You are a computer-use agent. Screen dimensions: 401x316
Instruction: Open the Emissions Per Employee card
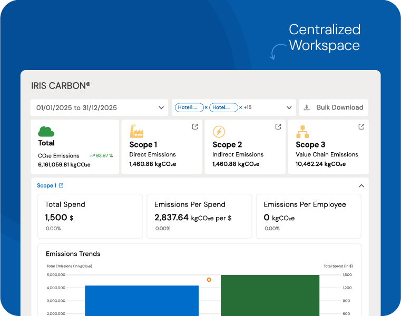[x=309, y=216]
